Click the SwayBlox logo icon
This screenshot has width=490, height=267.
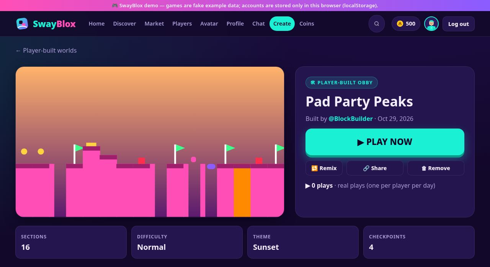(x=22, y=24)
